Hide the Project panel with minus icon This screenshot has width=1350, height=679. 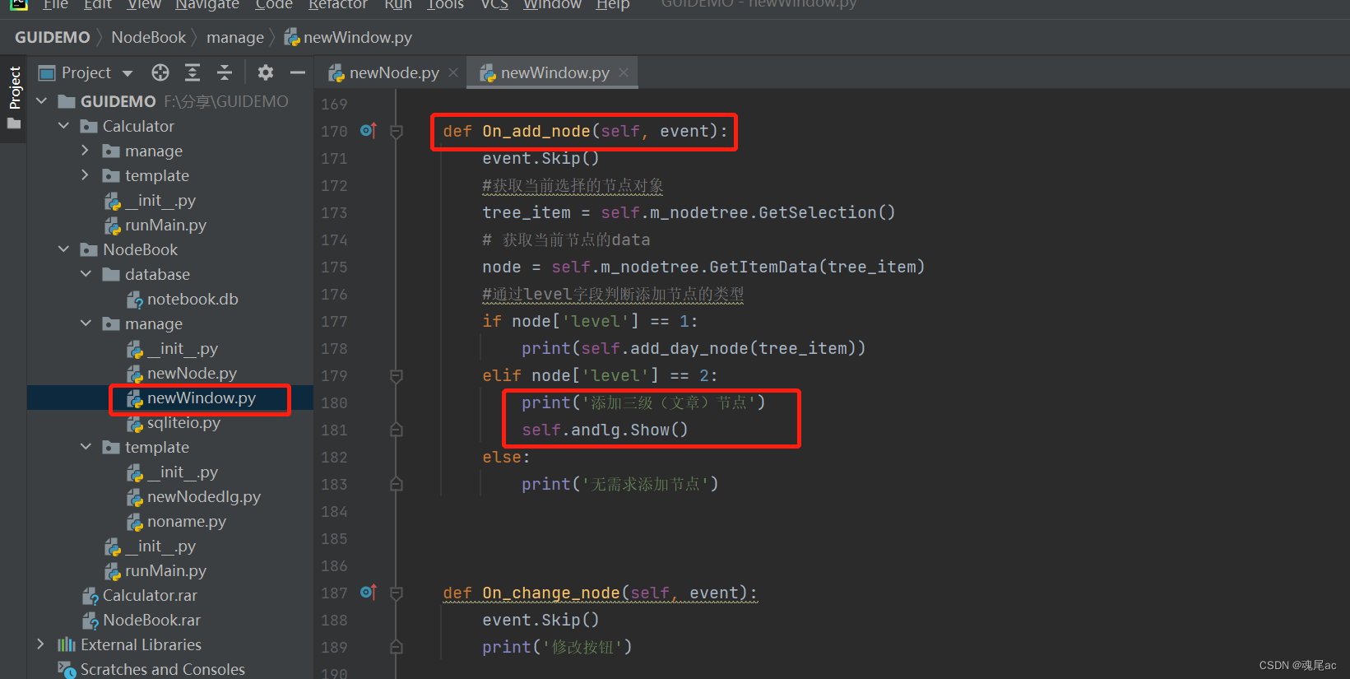(298, 72)
